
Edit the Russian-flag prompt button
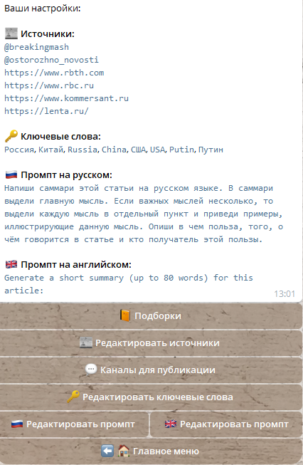74,424
